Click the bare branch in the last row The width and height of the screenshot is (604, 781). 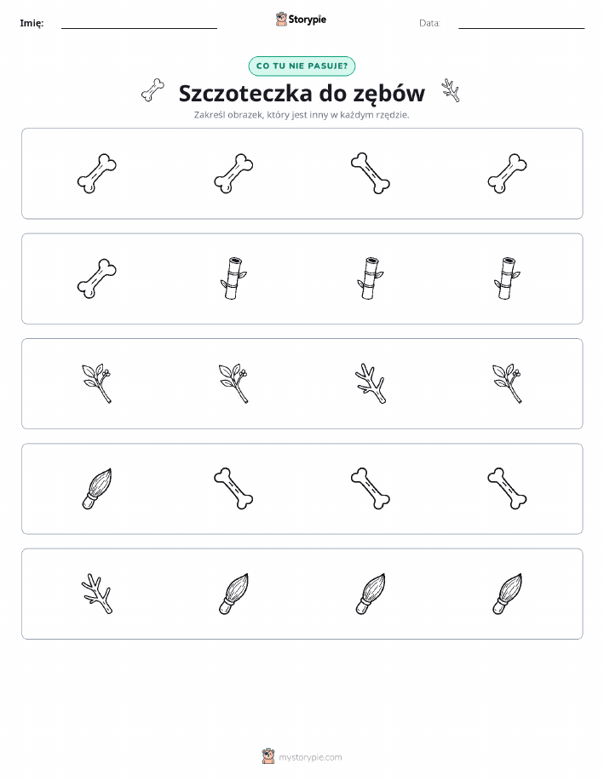click(96, 594)
